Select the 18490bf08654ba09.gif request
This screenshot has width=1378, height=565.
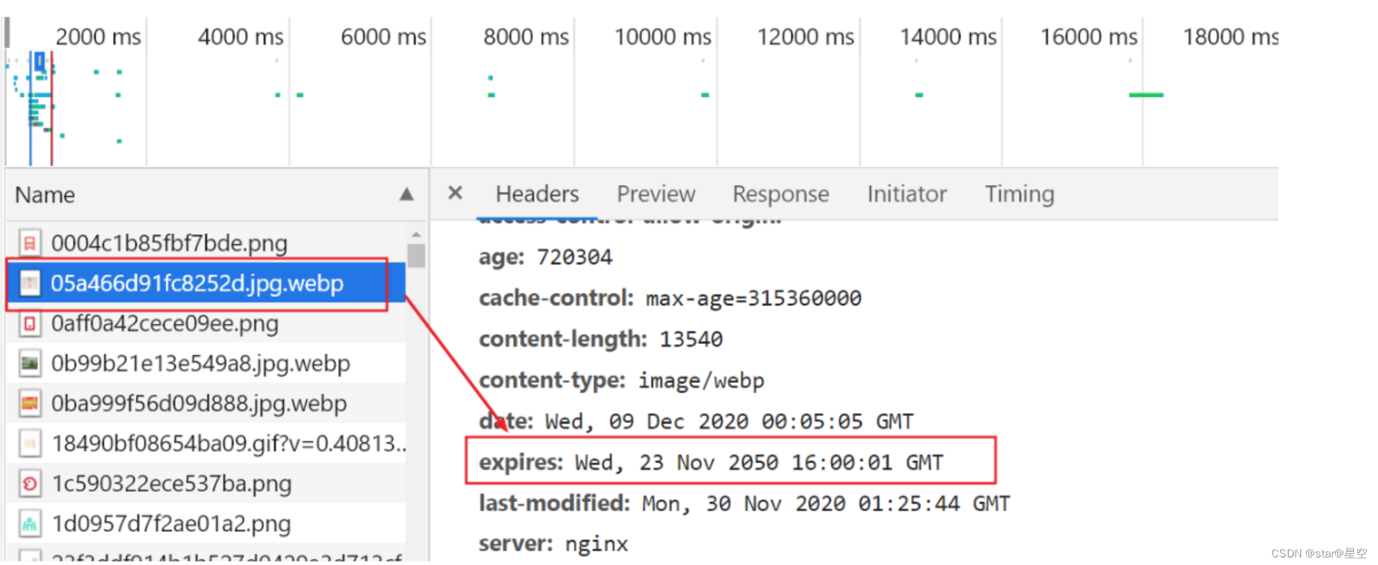206,443
